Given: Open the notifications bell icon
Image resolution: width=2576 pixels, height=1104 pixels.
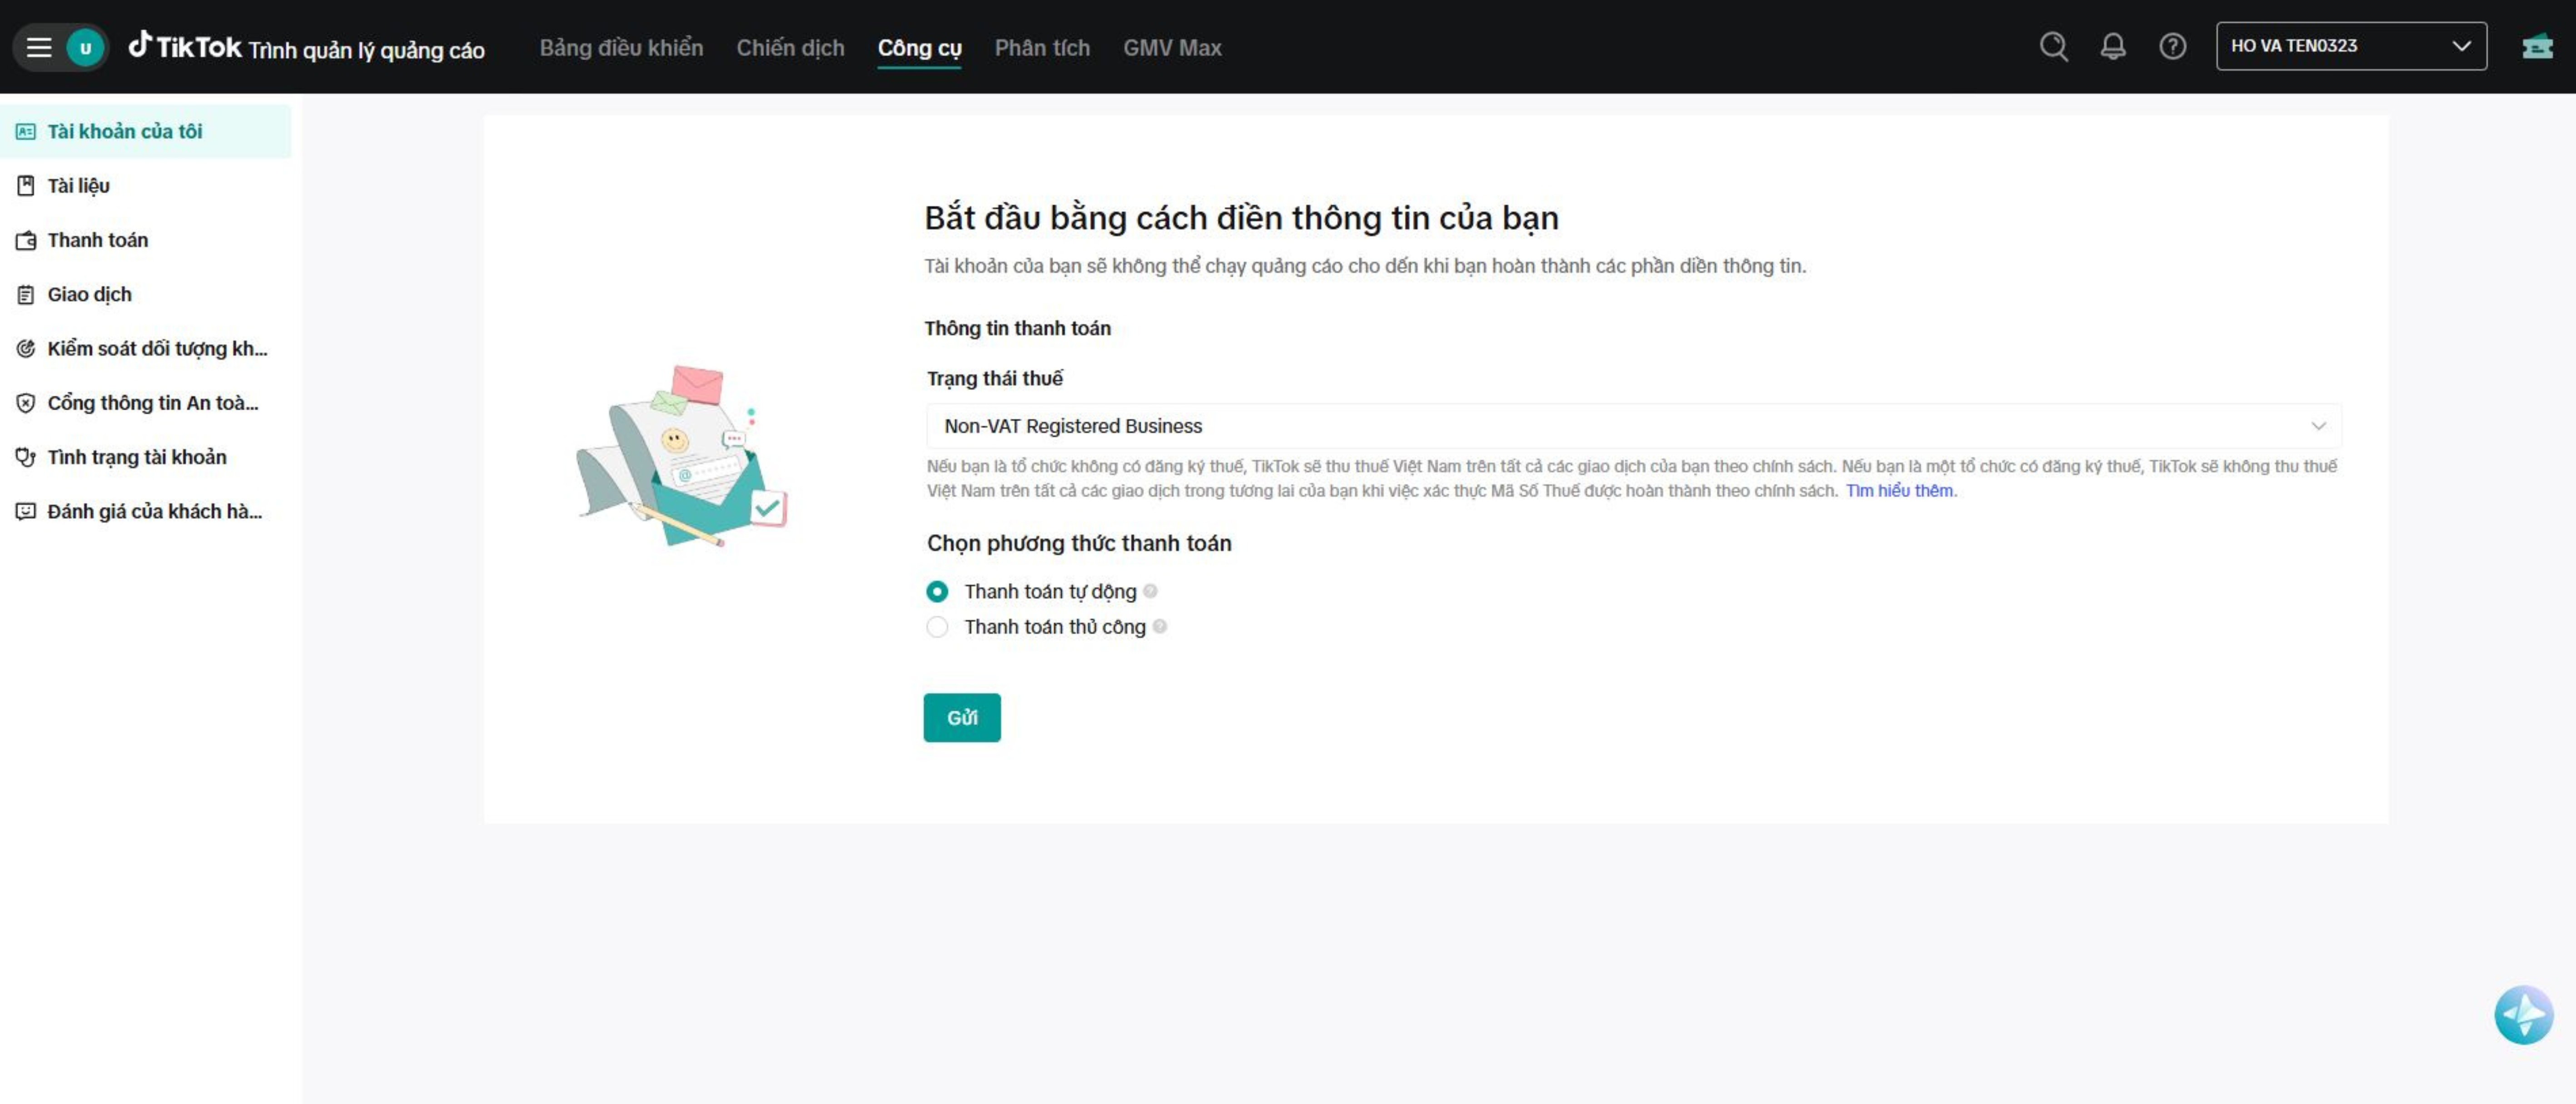Looking at the screenshot, I should [x=2112, y=46].
